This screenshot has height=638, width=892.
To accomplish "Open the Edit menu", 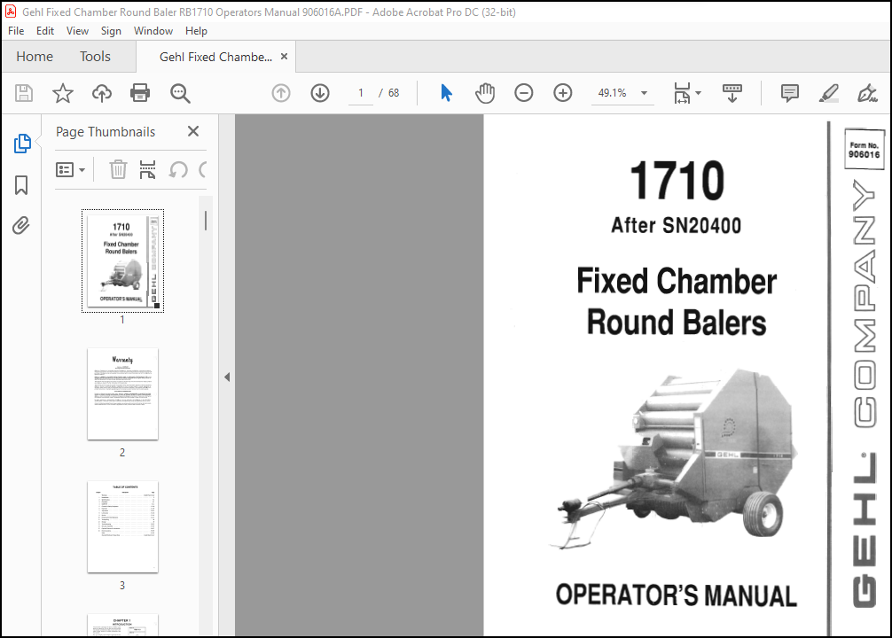I will [45, 31].
